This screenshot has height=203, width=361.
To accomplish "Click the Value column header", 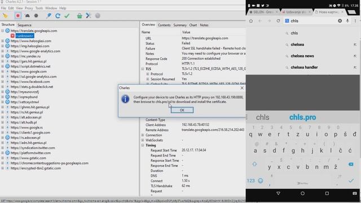I will [x=186, y=32].
